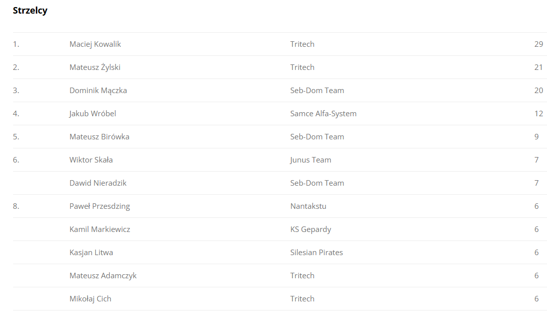547x314 pixels.
Task: Open Maciej Kowalik player profile
Action: coord(95,44)
